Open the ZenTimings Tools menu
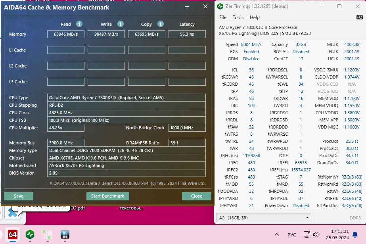The width and height of the screenshot is (366, 244). coord(238,17)
